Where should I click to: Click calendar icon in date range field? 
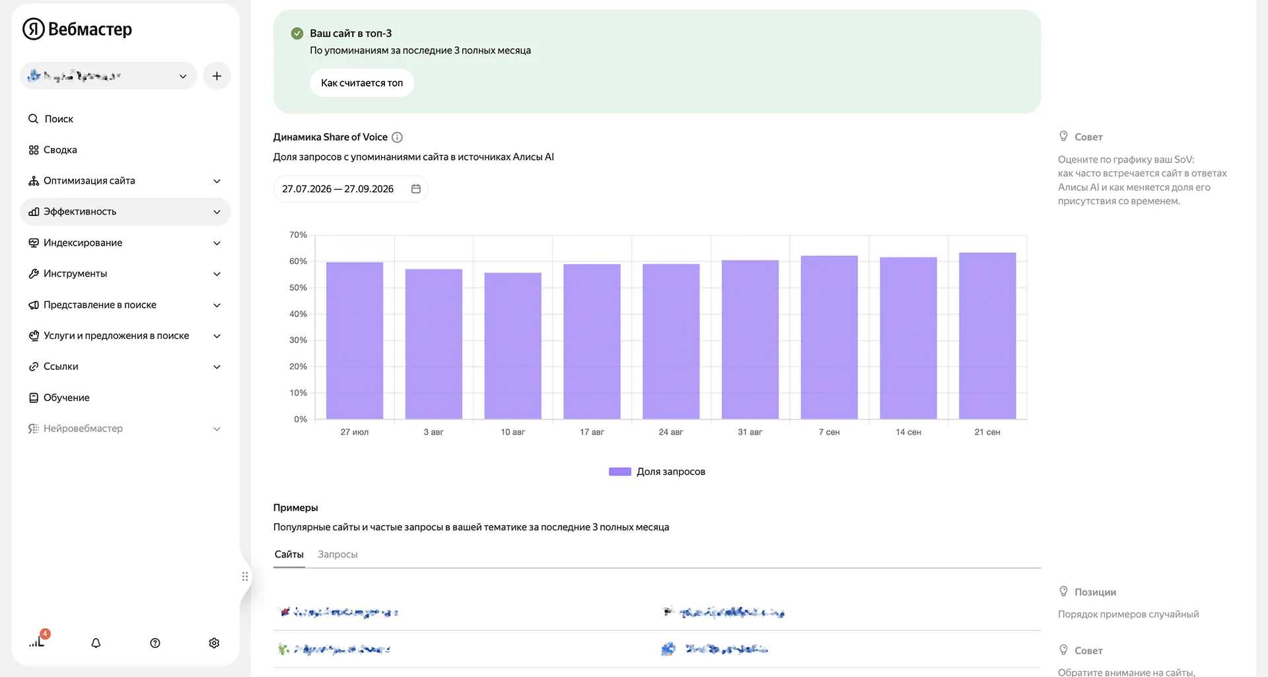(x=416, y=189)
